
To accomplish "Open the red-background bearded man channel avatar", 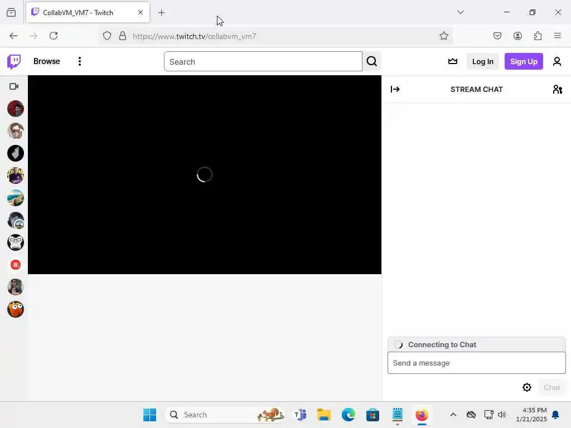I will click(x=15, y=109).
